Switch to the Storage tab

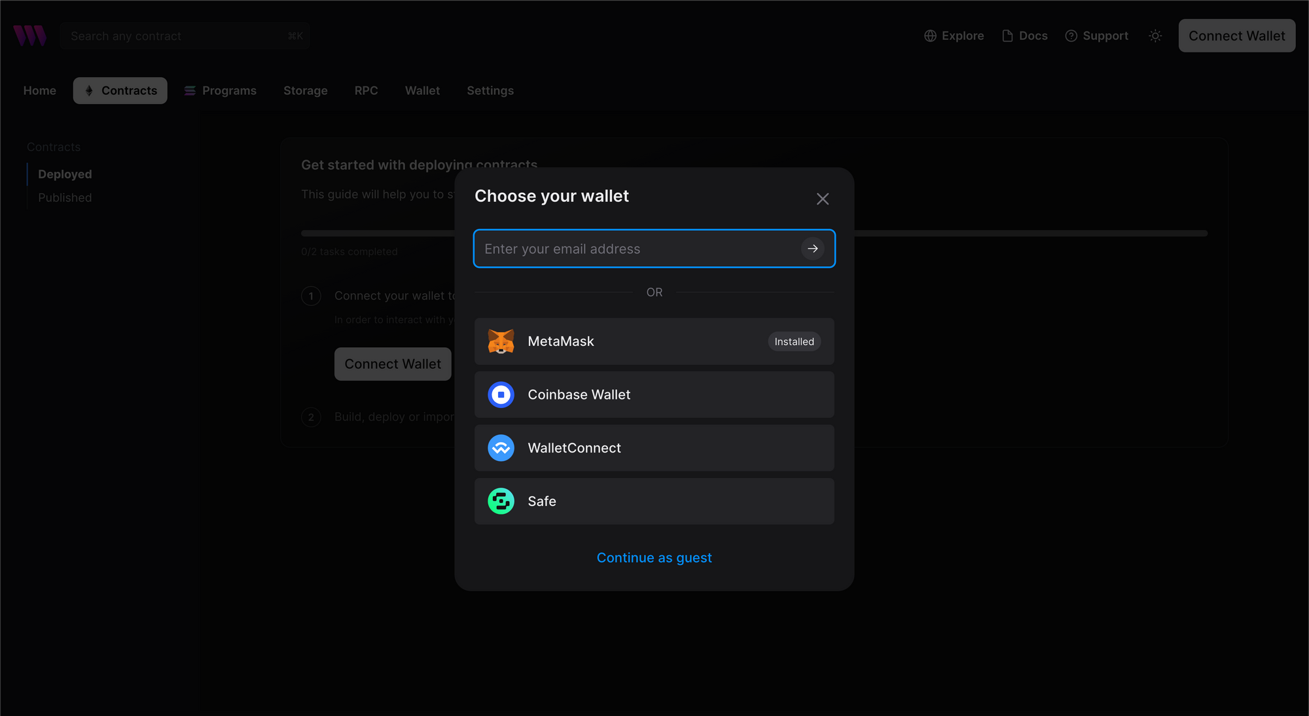point(305,90)
